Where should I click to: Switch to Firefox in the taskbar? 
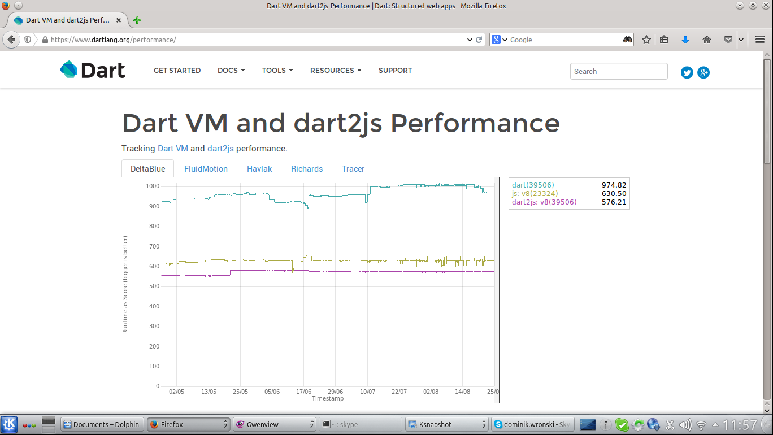188,425
